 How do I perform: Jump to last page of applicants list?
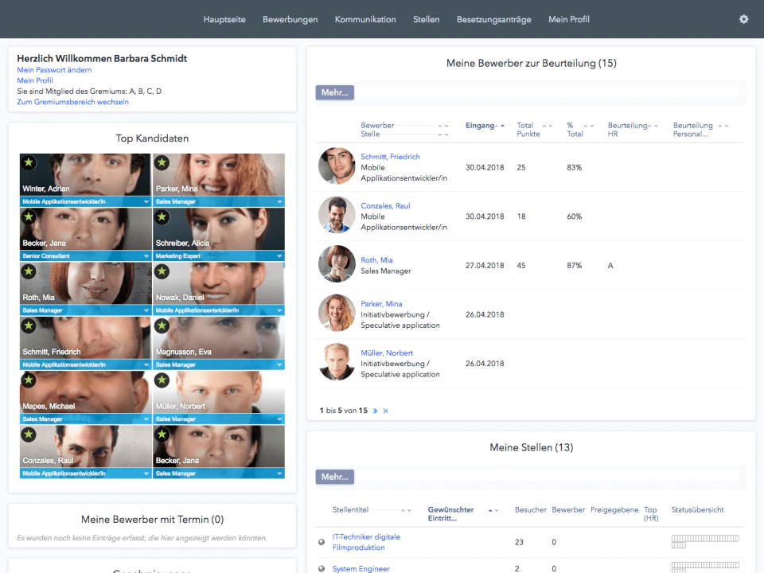click(385, 411)
